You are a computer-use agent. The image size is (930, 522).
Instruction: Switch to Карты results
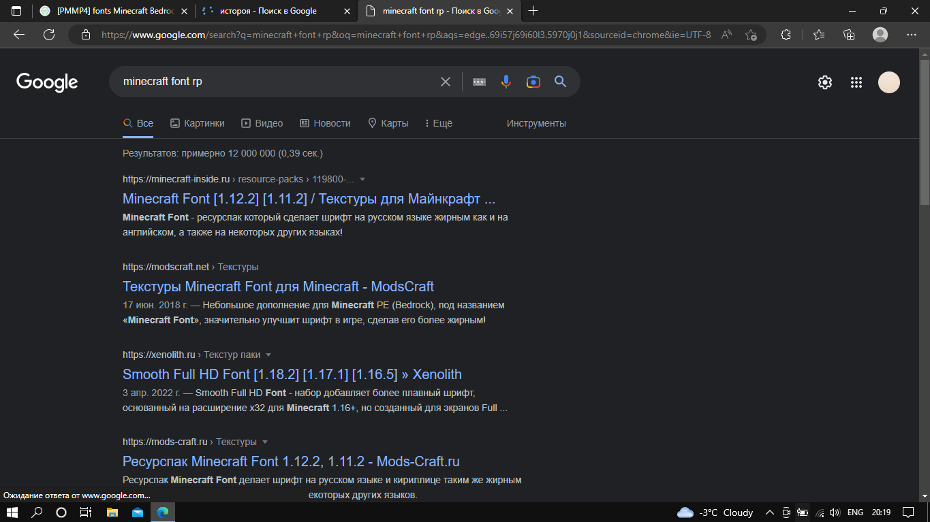[388, 123]
